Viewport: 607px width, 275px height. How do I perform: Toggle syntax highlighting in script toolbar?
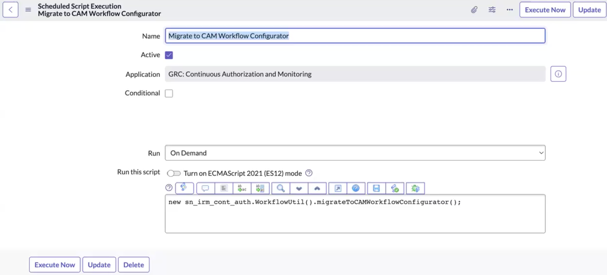click(184, 188)
